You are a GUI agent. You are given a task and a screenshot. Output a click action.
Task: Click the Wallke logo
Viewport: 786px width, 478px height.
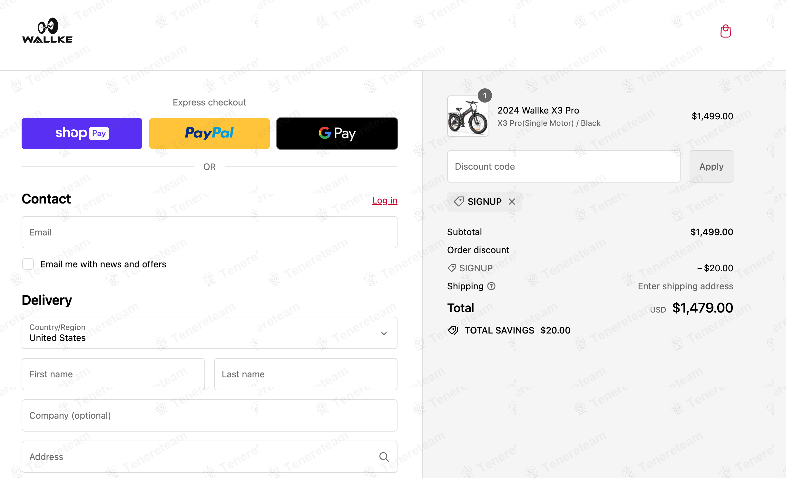pyautogui.click(x=47, y=30)
